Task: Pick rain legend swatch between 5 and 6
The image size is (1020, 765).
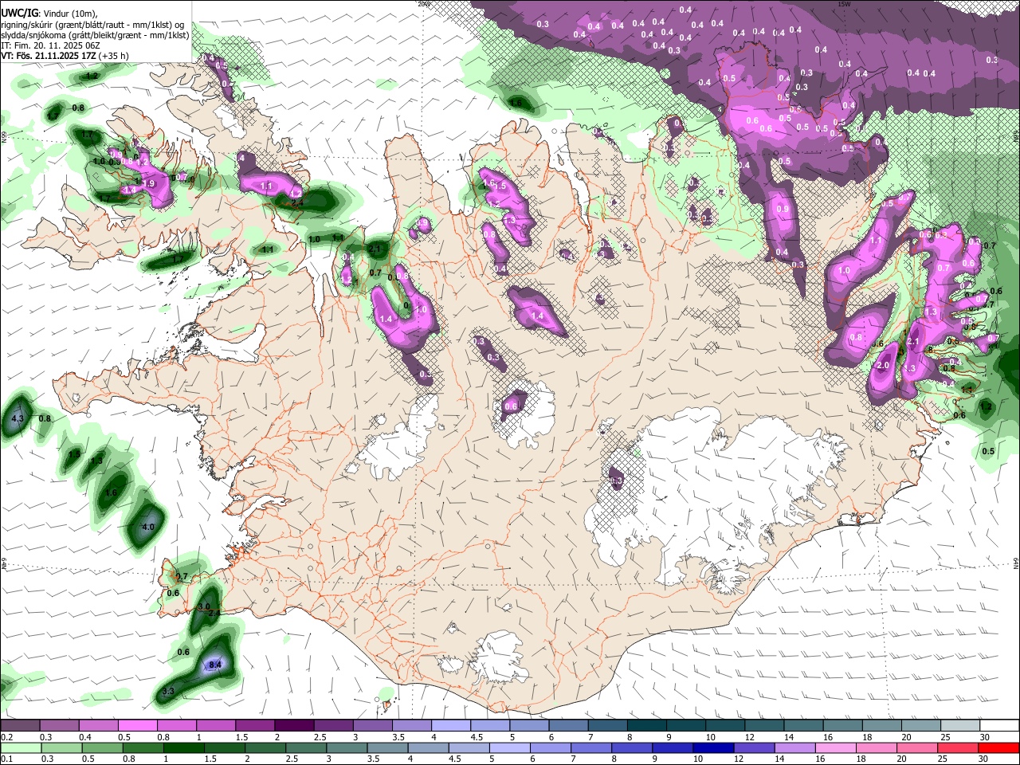Action: (508, 747)
